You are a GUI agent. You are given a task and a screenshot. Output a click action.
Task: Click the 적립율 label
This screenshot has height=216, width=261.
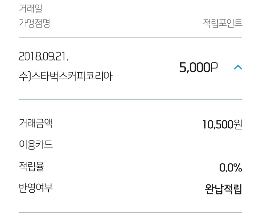[x=32, y=167]
